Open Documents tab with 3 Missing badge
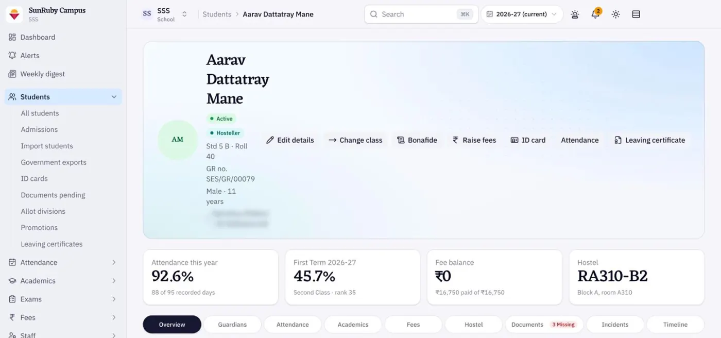Screen dimensions: 721x338 (544, 325)
